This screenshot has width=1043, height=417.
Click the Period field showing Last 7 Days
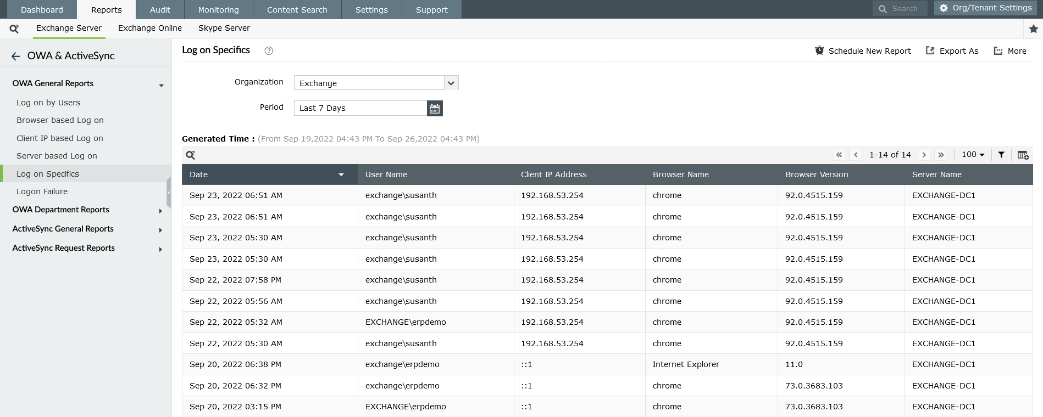pos(360,108)
